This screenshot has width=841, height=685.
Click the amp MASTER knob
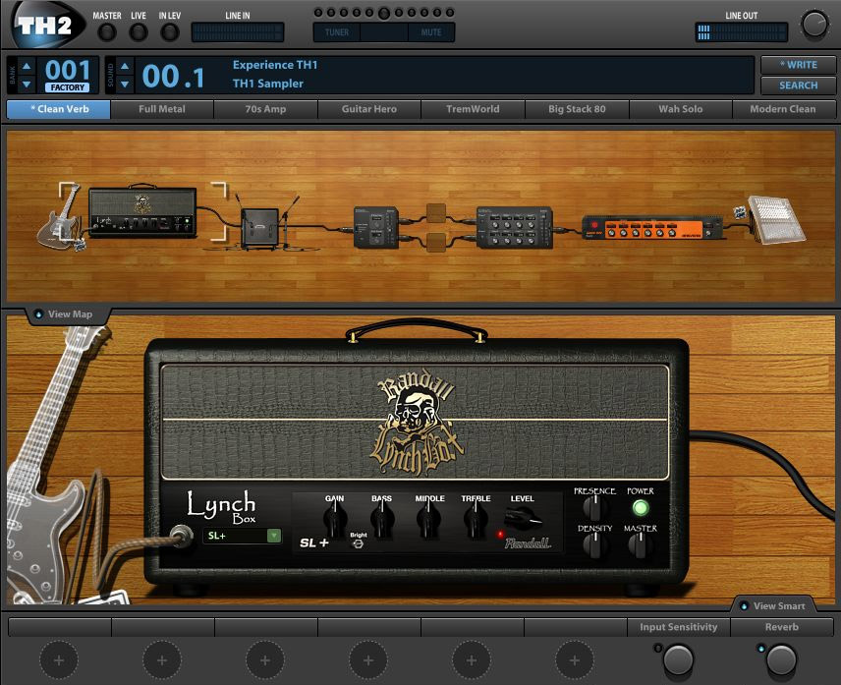tap(640, 544)
